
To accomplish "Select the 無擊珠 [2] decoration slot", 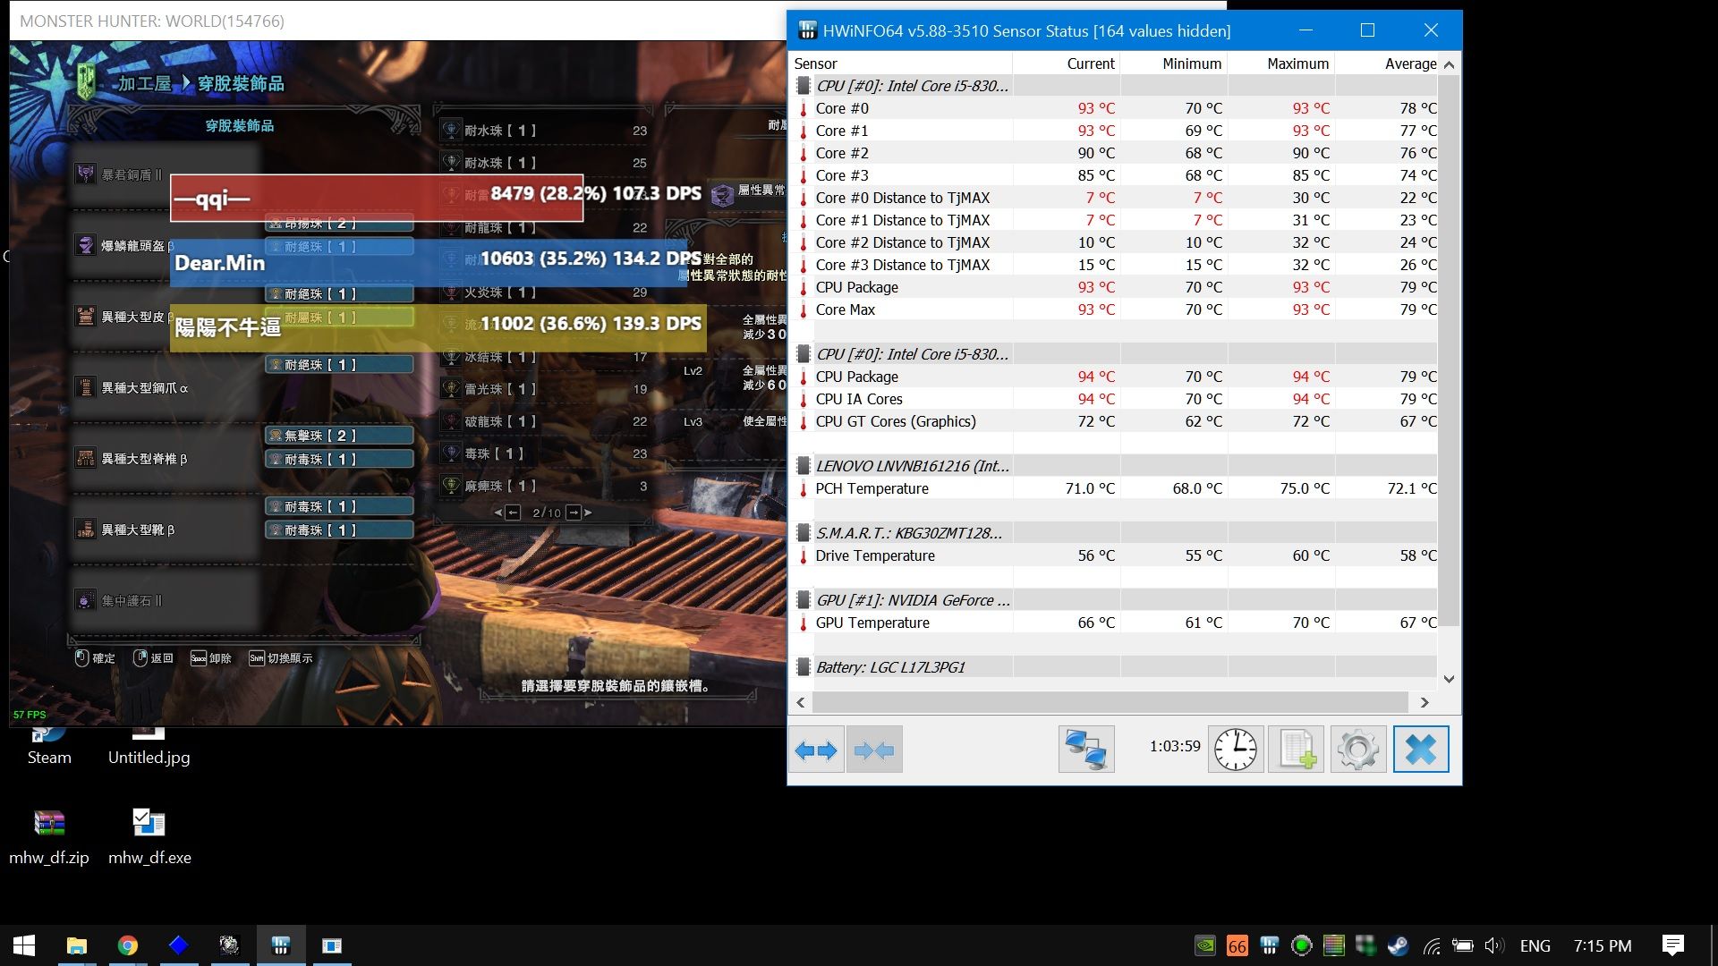I will click(339, 436).
